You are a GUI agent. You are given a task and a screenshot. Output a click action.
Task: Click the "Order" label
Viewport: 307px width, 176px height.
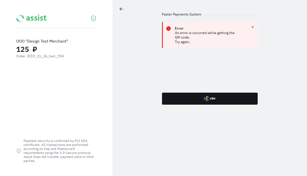21,56
